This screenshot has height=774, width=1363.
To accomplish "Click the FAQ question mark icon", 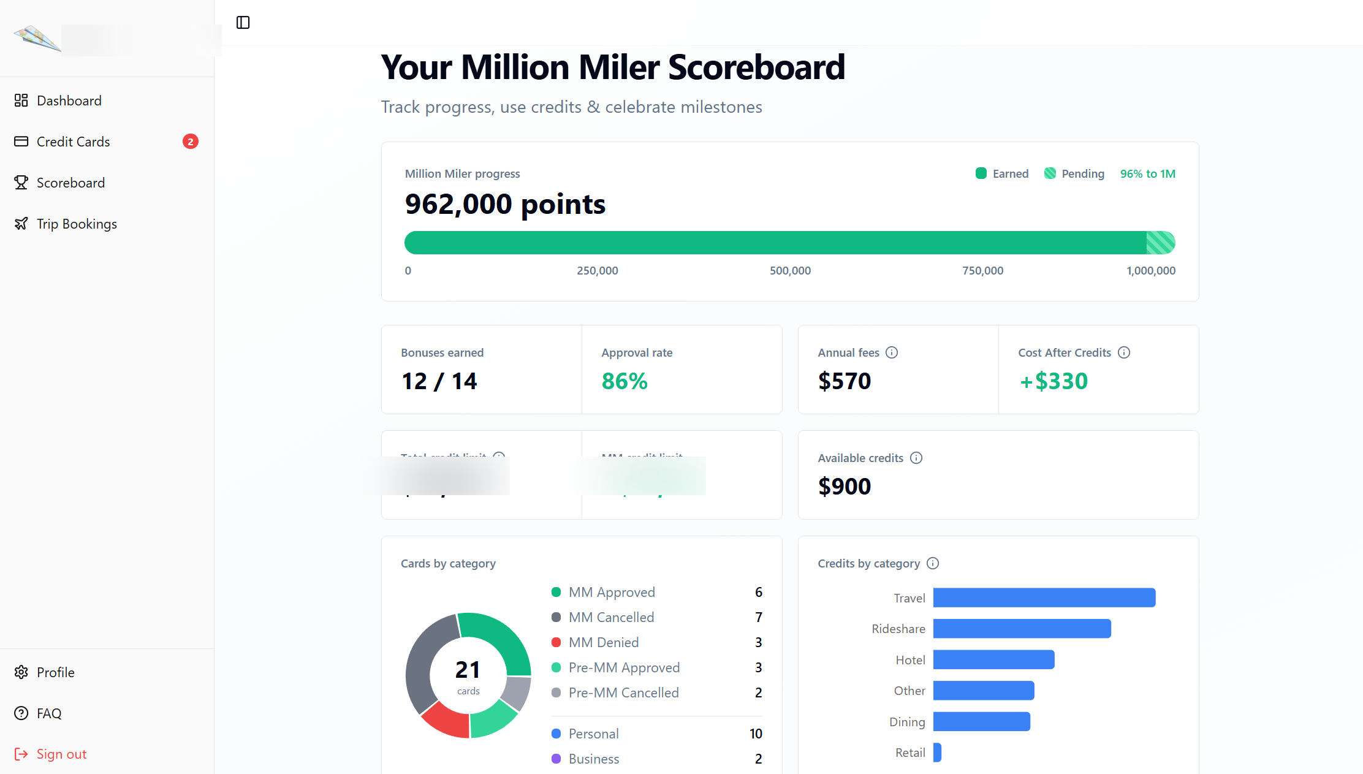I will point(21,713).
